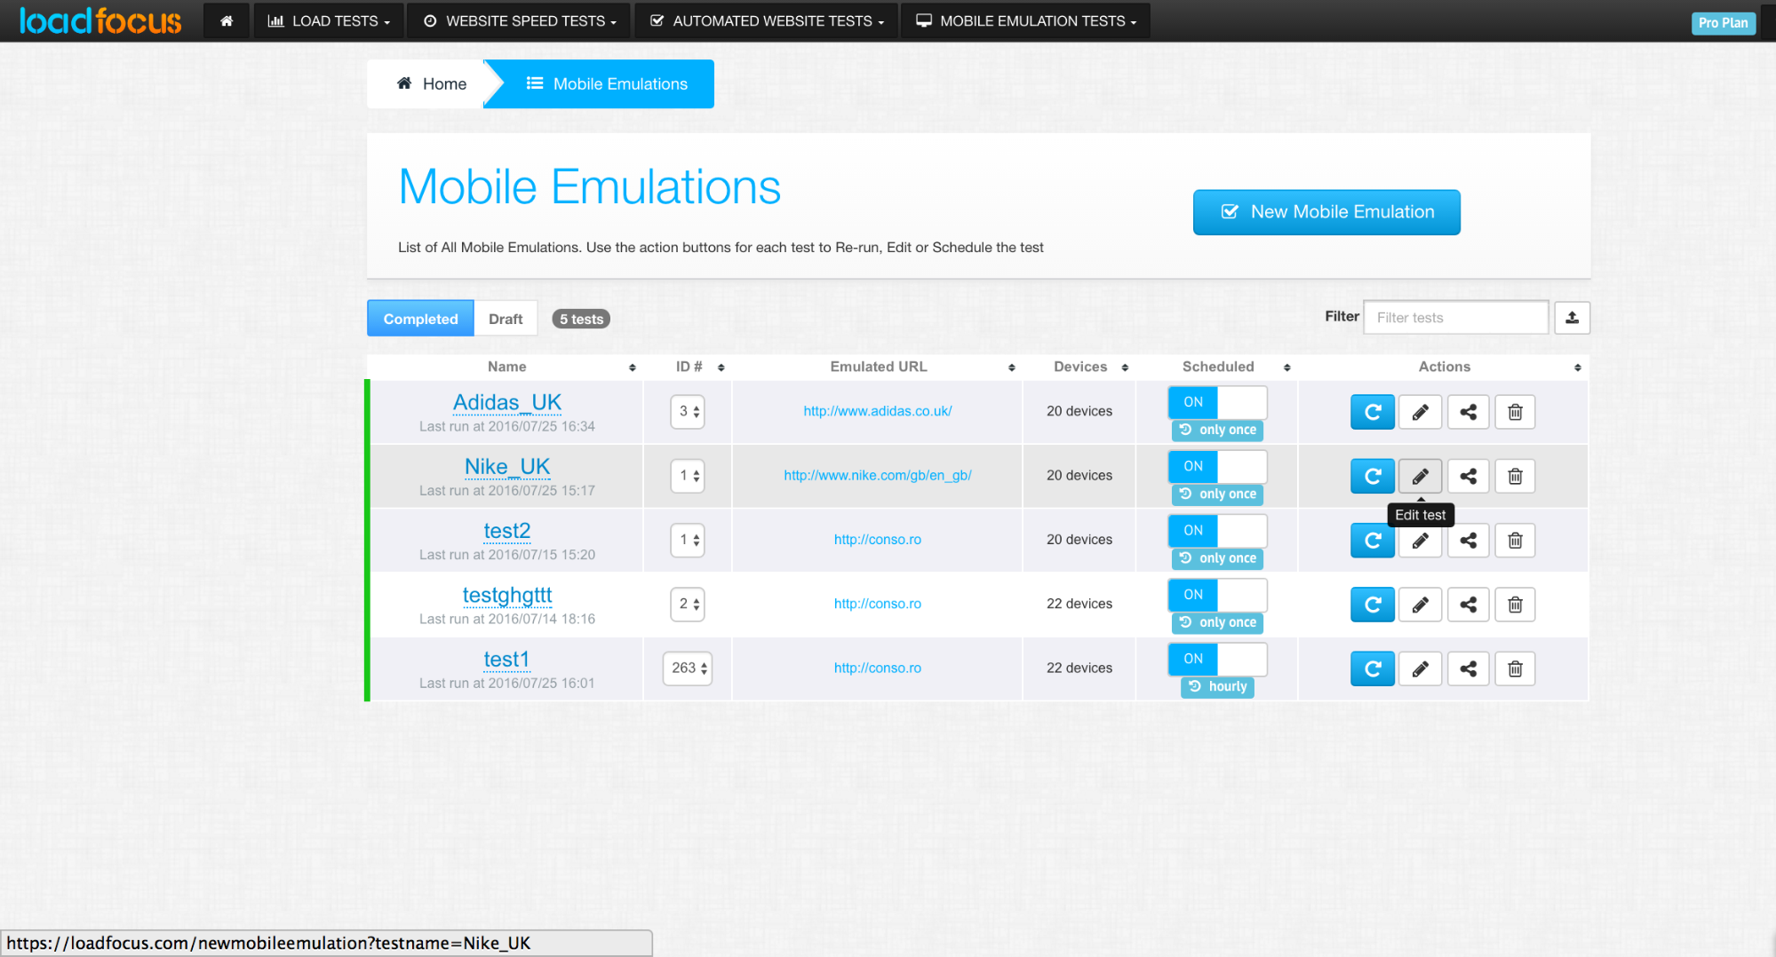Screen dimensions: 1776x957
Task: Click the Pro Plan badge
Action: [x=1723, y=23]
